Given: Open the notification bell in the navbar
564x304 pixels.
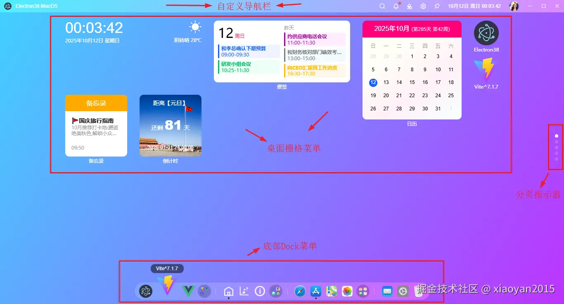Looking at the screenshot, I should [x=396, y=6].
